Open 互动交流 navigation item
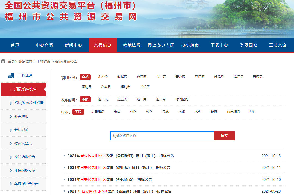294x195 pixels. (x=278, y=45)
